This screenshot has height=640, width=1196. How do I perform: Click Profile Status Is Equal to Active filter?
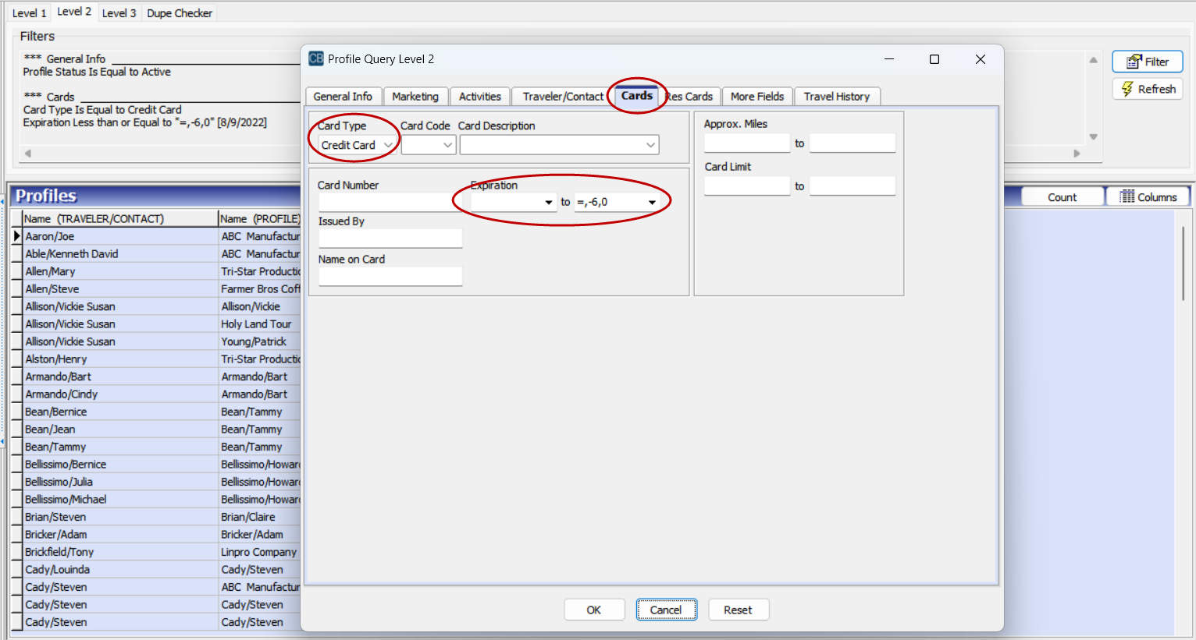click(x=97, y=72)
